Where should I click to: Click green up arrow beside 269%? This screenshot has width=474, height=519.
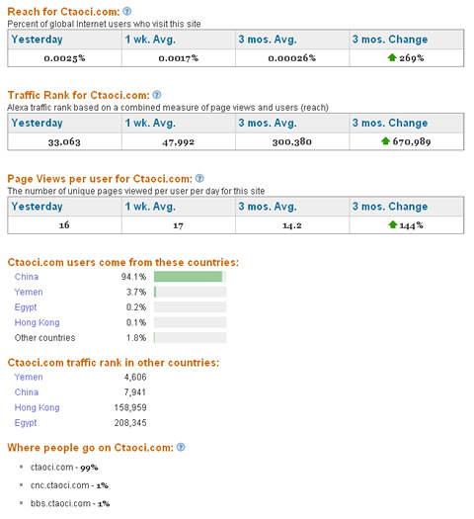click(392, 57)
